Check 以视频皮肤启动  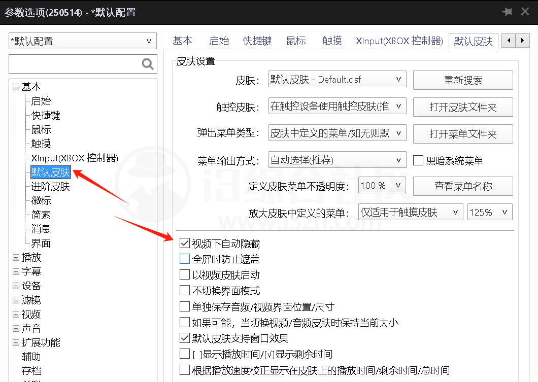click(x=185, y=274)
